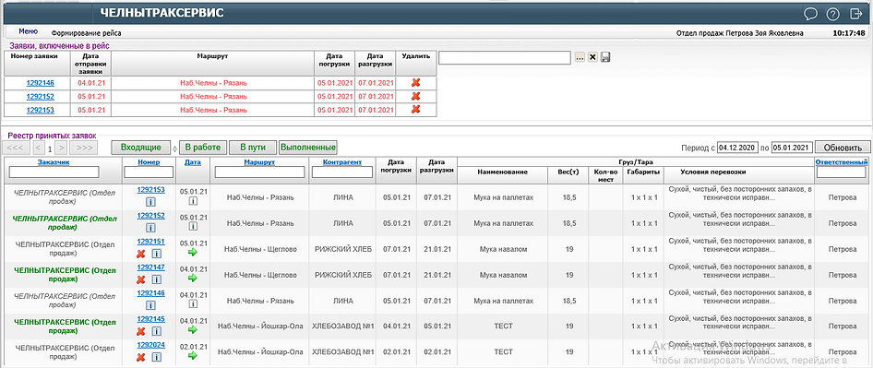
Task: Open date info icon in row 1292152
Action: [x=193, y=227]
